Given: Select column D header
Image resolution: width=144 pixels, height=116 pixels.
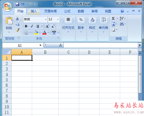Looking at the screenshot, I should pos(89,52).
